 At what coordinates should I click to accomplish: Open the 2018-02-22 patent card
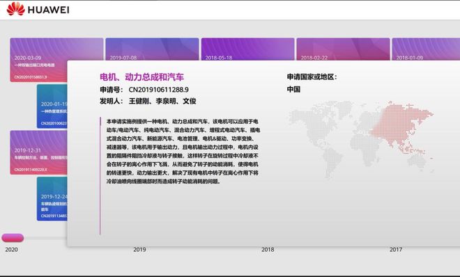[x=343, y=49]
